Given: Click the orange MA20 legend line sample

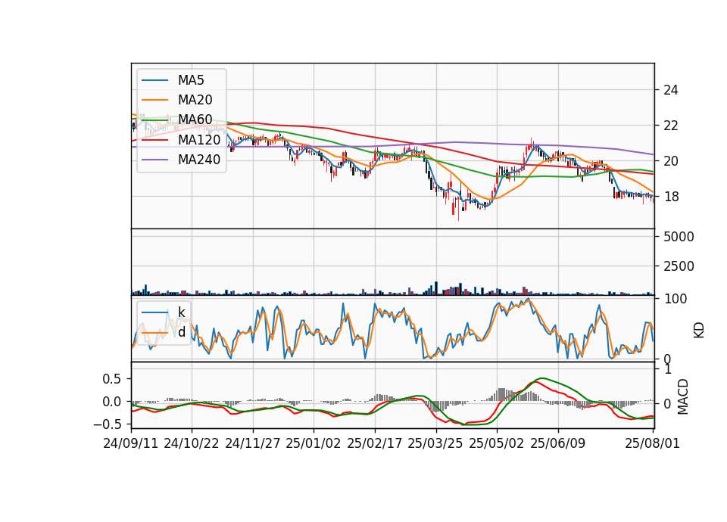Looking at the screenshot, I should 154,100.
